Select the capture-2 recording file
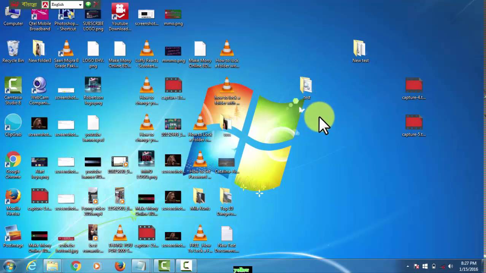This screenshot has width=486, height=273. 146,237
